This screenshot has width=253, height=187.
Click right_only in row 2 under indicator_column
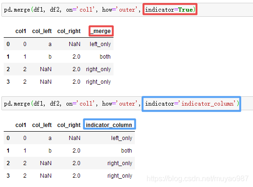tap(120, 163)
